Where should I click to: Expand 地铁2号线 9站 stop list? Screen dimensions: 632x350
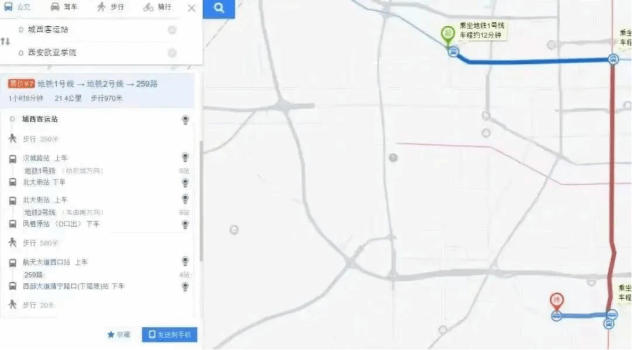pos(184,213)
